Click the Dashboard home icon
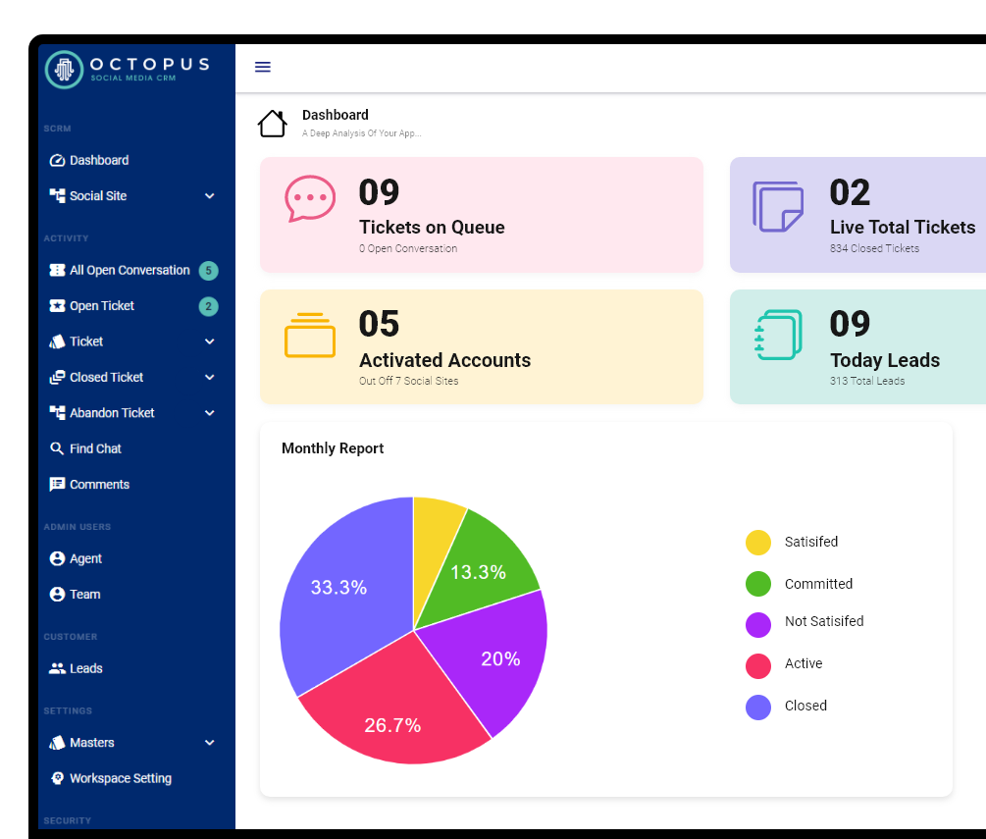This screenshot has height=839, width=986. (x=272, y=124)
